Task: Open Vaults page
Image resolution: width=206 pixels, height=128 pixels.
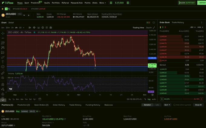Action: coord(47,3)
